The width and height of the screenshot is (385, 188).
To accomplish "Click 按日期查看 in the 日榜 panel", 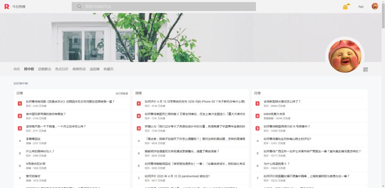I will [122, 94].
